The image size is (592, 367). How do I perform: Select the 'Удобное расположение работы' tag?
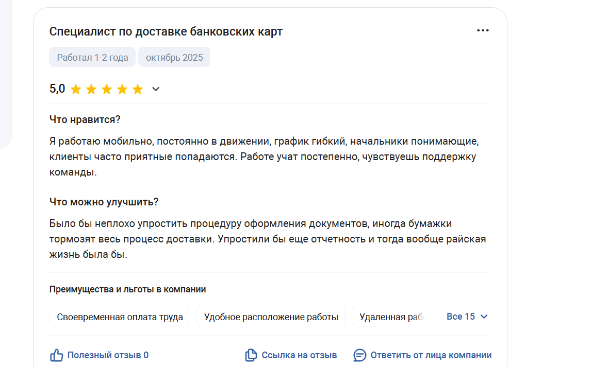pos(271,317)
